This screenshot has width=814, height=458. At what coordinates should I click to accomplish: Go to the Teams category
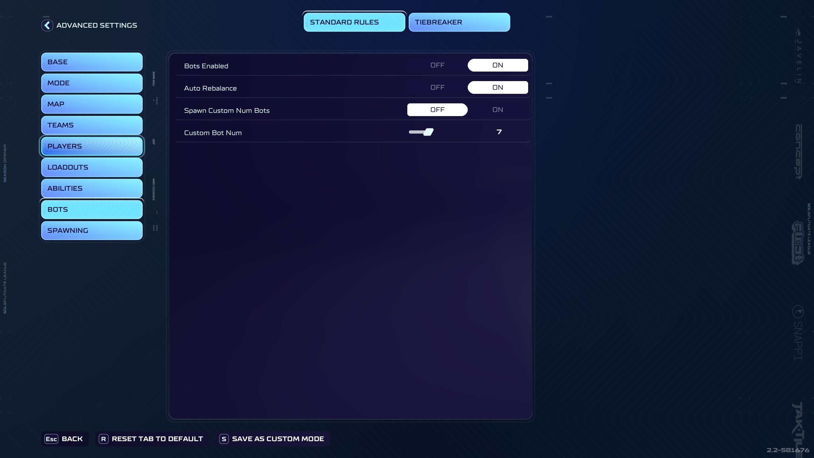(x=92, y=125)
